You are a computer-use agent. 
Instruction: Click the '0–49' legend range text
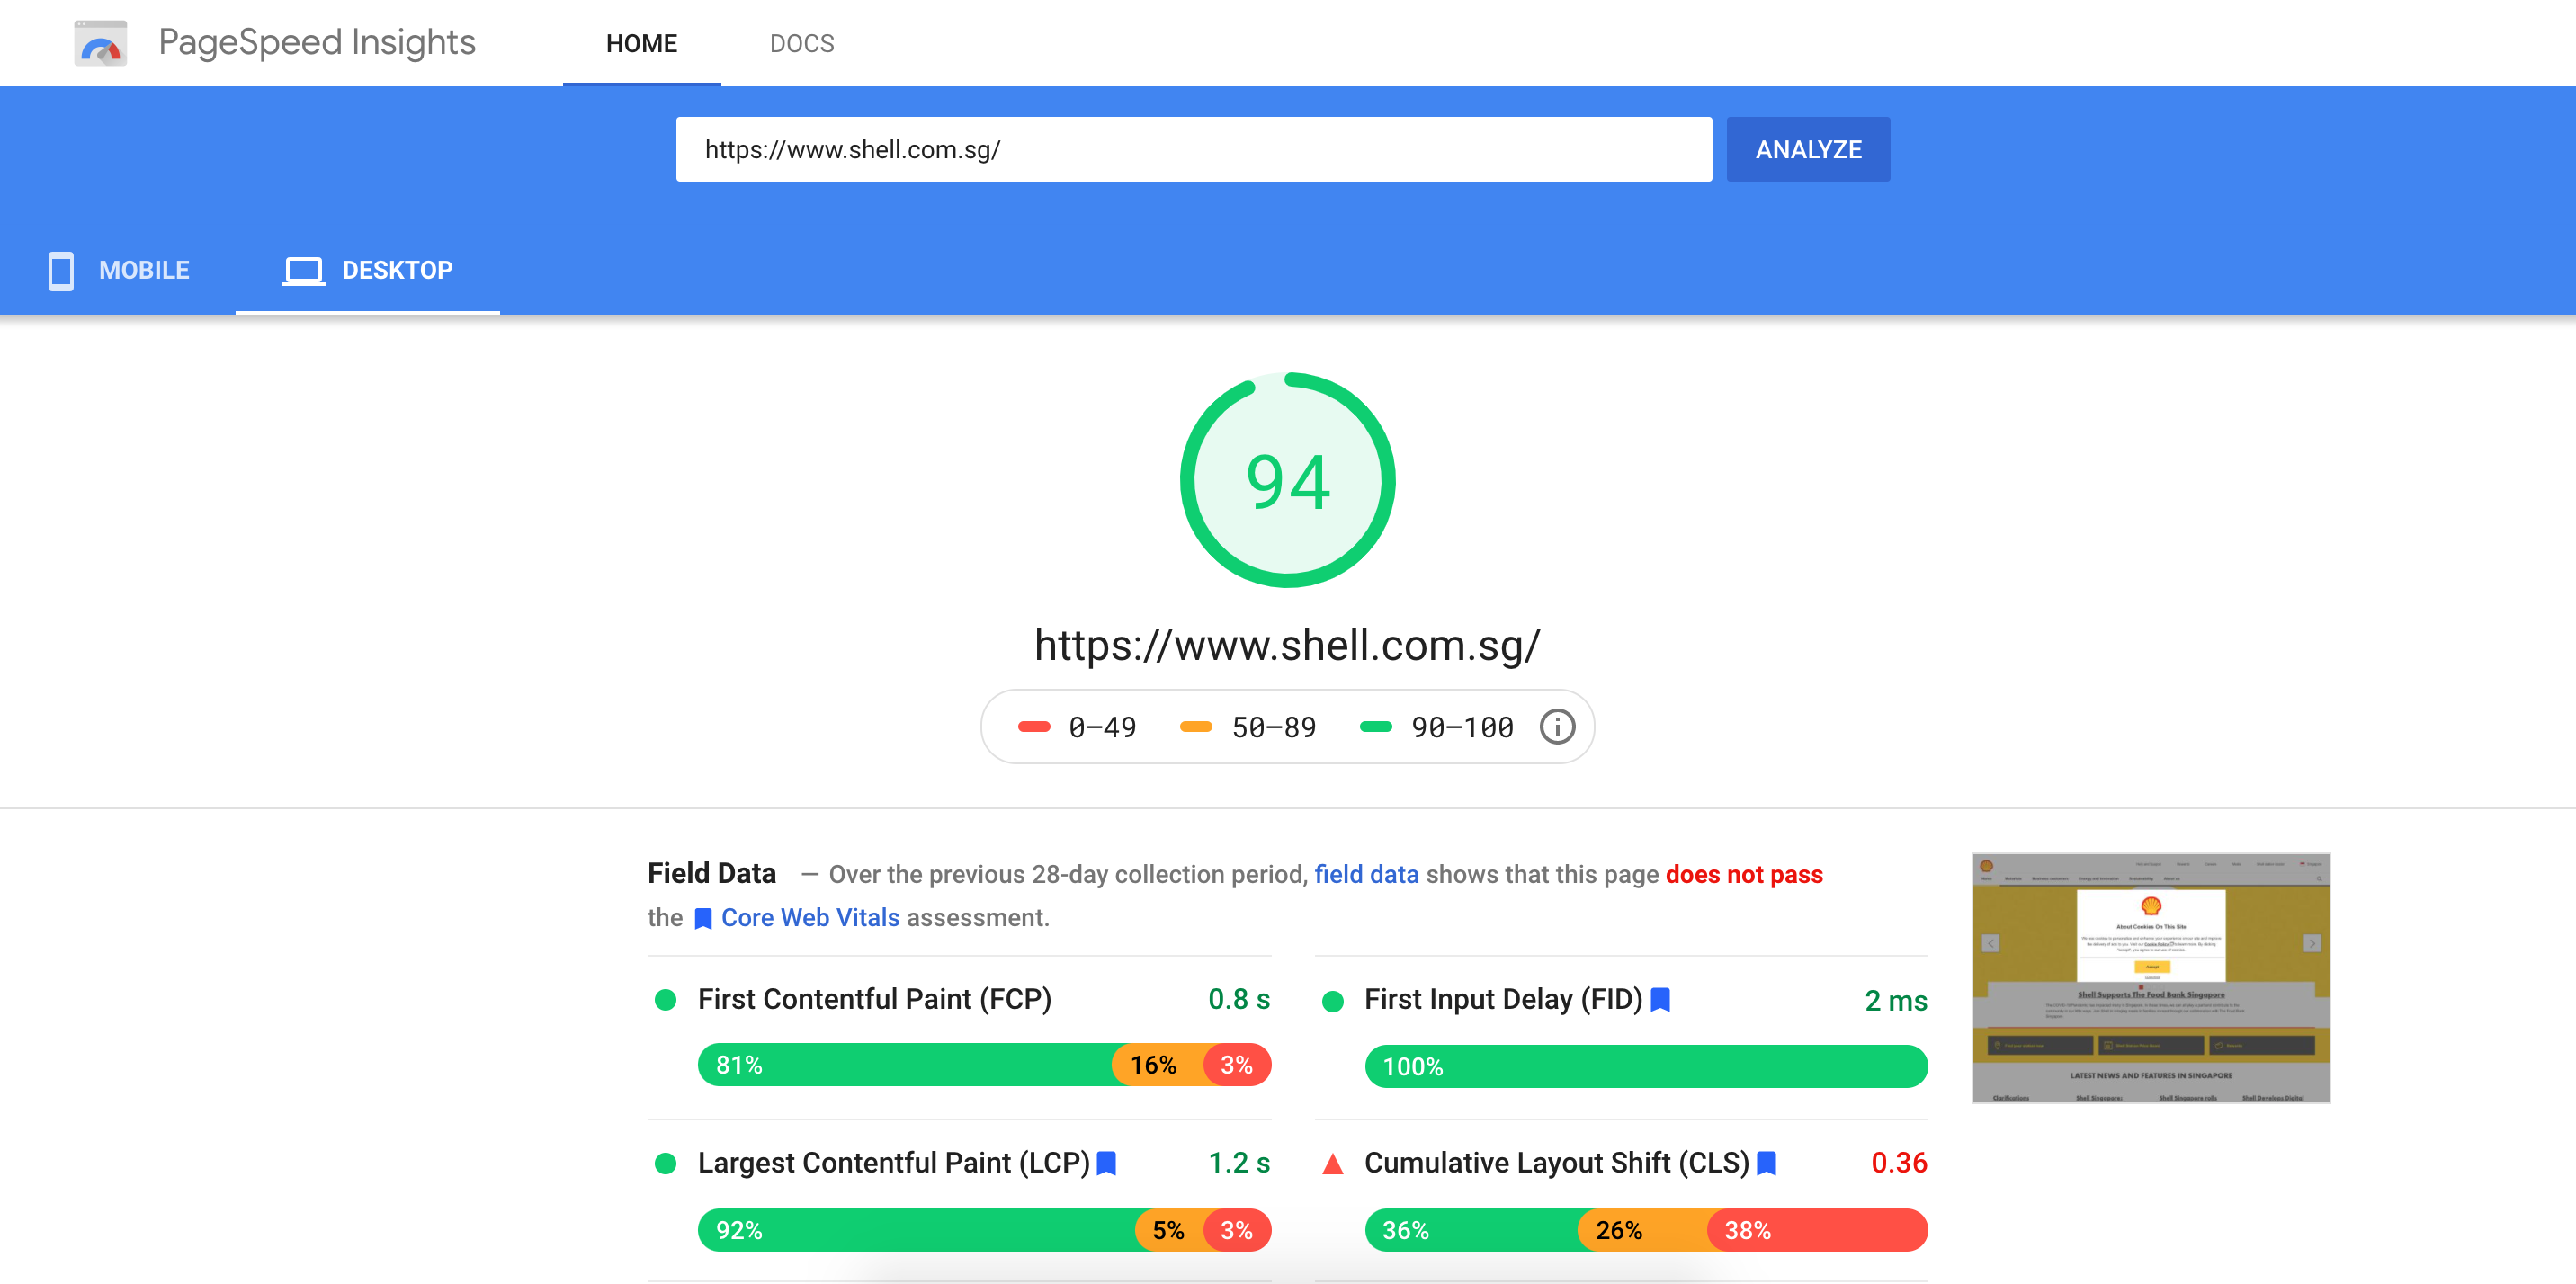(x=1102, y=727)
